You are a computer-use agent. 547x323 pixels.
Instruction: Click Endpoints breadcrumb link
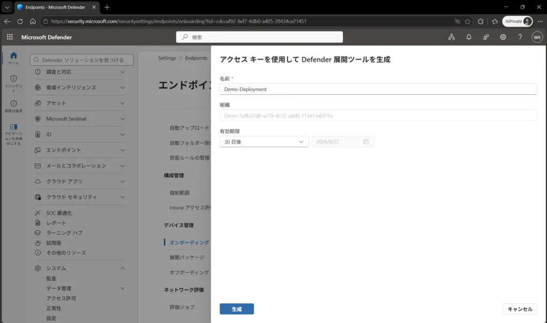pos(196,58)
